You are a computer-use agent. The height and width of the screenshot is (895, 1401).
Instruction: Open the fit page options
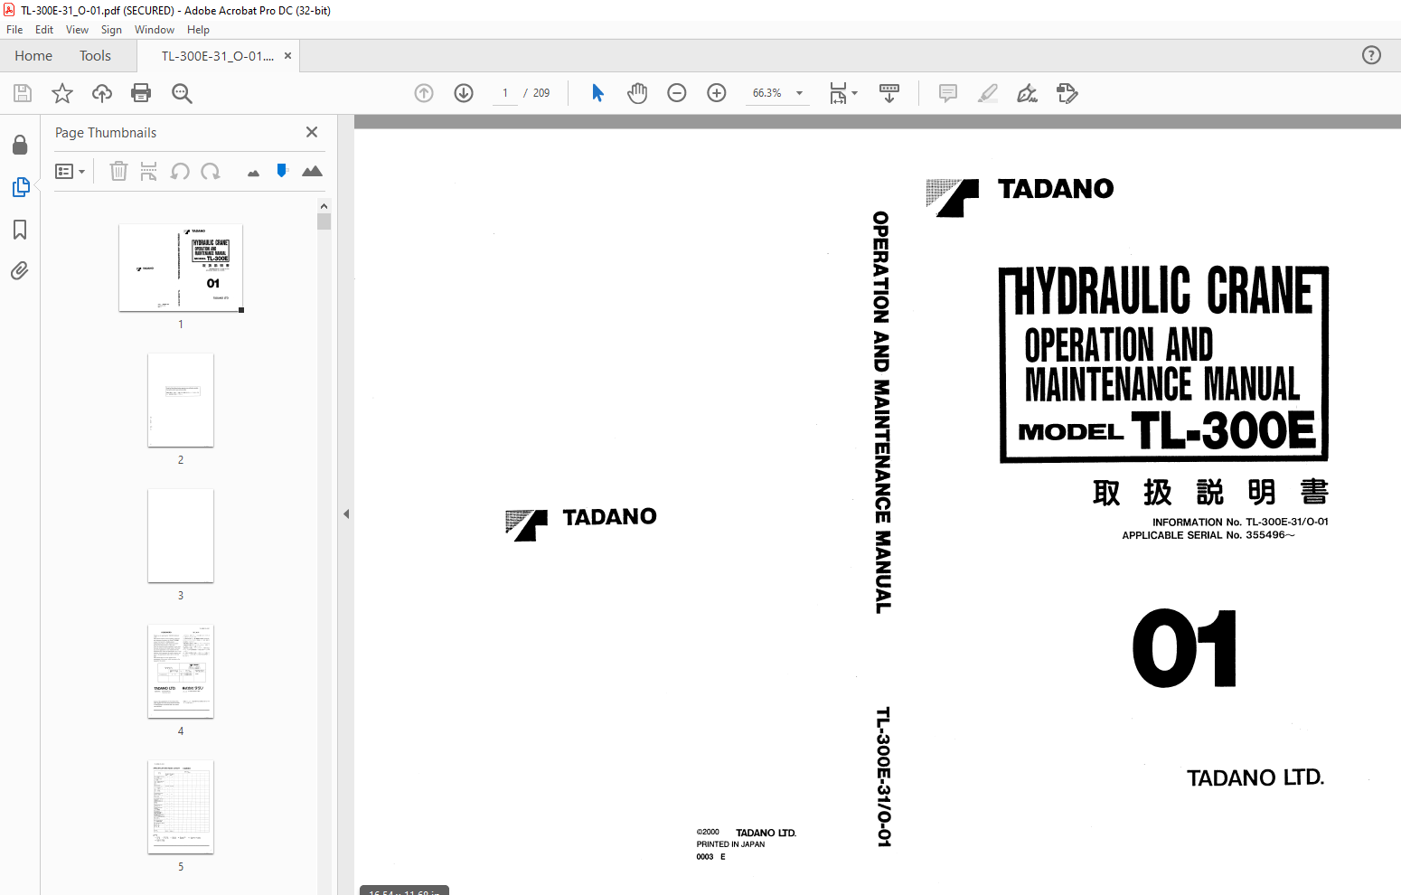coord(843,93)
